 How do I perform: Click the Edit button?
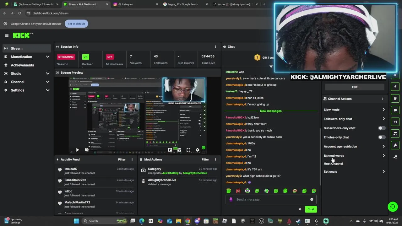click(355, 87)
